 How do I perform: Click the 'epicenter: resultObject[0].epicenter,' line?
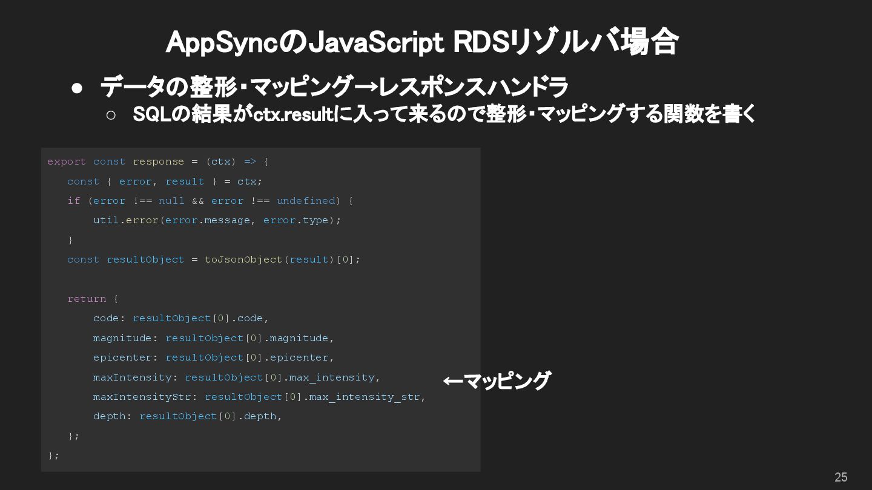pyautogui.click(x=213, y=358)
